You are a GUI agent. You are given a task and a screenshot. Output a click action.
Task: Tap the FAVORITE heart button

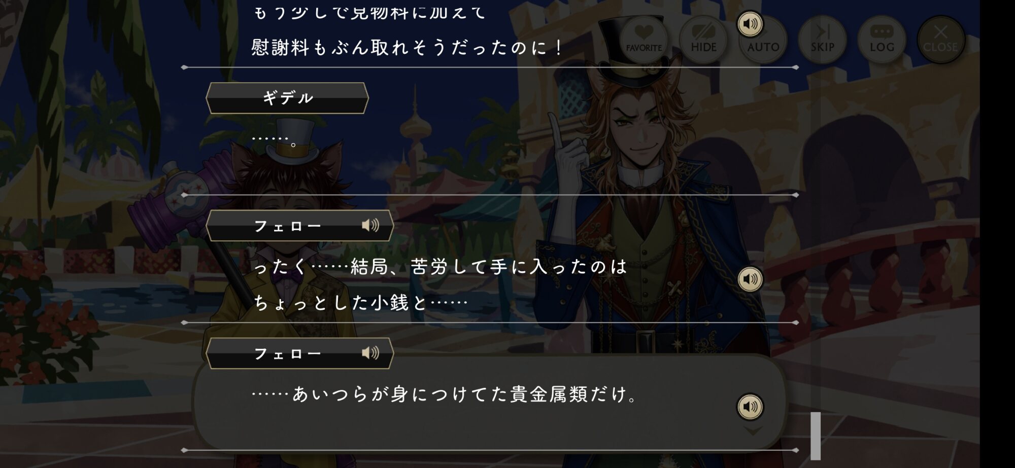click(x=644, y=39)
